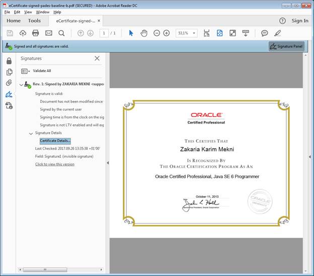
Task: Click the Read mode toolbar icon
Action: pyautogui.click(x=246, y=33)
